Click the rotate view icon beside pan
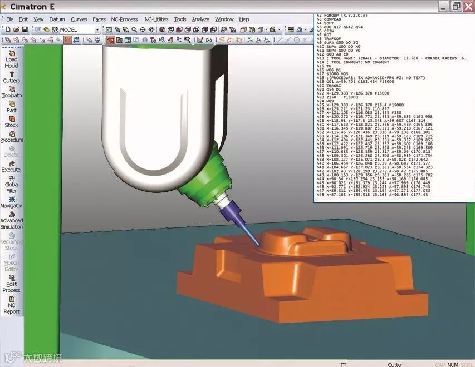 point(151,29)
